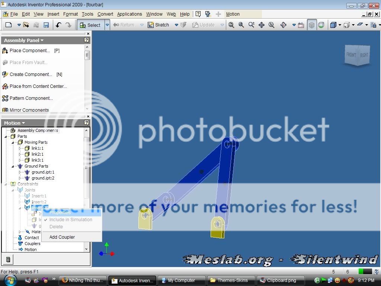The width and height of the screenshot is (381, 286).
Task: Collapse the Moving Parts tree node
Action: click(13, 143)
